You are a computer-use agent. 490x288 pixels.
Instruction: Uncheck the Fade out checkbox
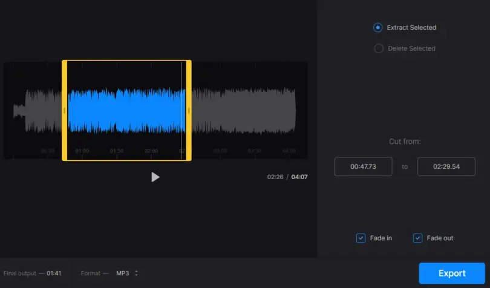tap(417, 238)
